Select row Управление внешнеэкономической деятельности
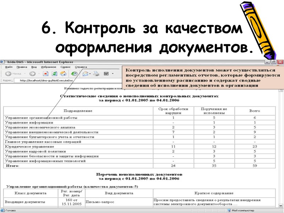284x213 pixels. [x=140, y=132]
